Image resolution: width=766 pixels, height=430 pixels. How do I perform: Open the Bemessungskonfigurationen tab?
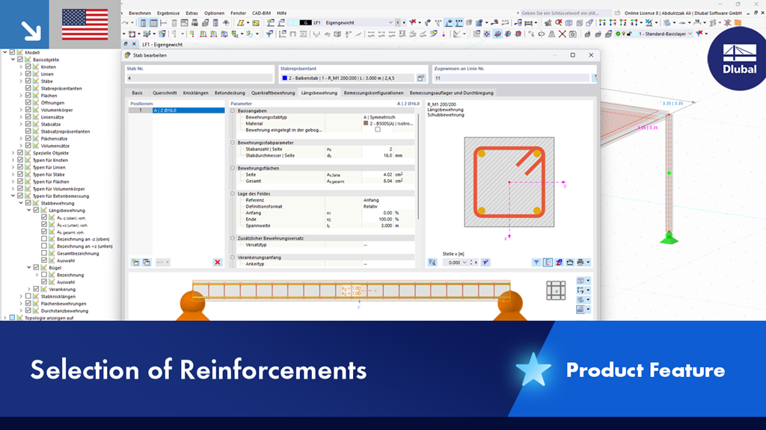[374, 93]
